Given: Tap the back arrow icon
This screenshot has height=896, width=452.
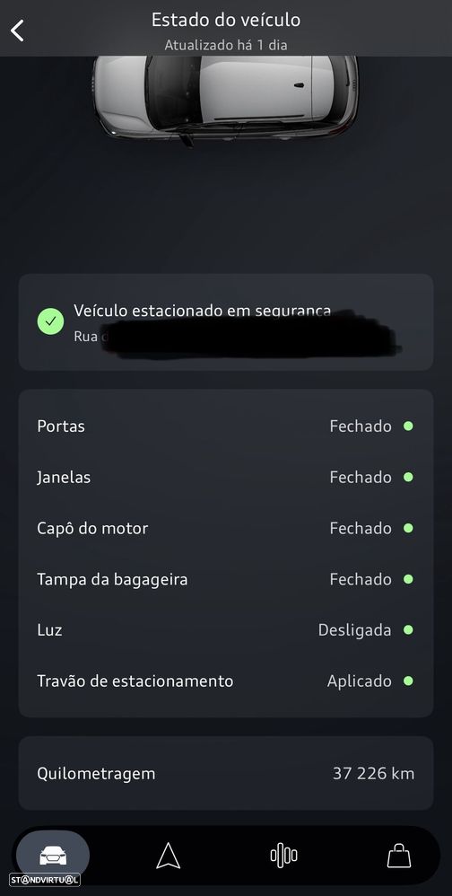Looking at the screenshot, I should click(17, 31).
